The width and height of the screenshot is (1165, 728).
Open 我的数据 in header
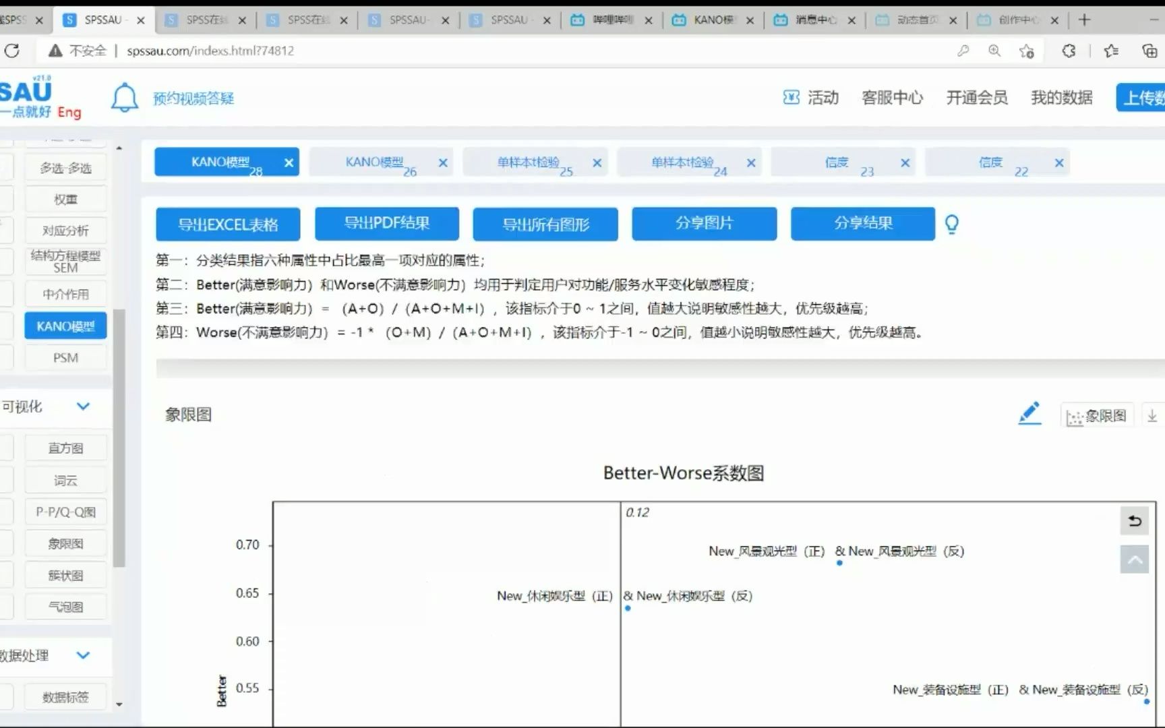click(x=1061, y=98)
